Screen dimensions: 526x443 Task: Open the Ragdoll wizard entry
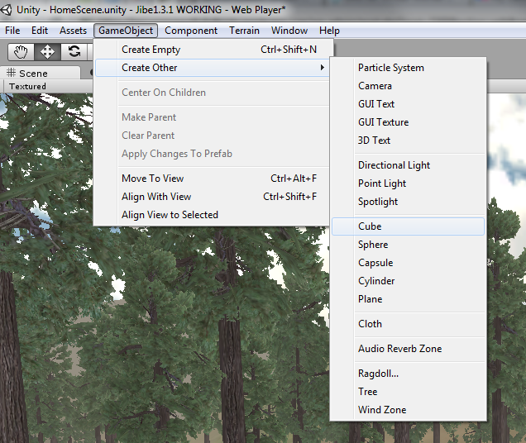(378, 374)
